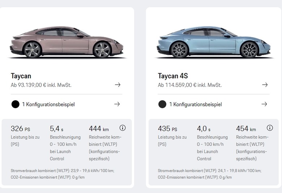Click the 326 PS power figure
The width and height of the screenshot is (282, 193).
20,129
